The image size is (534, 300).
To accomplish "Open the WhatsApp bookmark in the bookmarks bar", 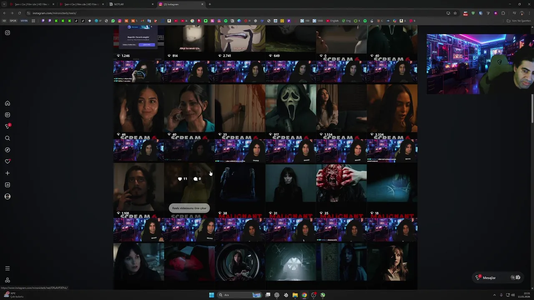I will coord(113,21).
